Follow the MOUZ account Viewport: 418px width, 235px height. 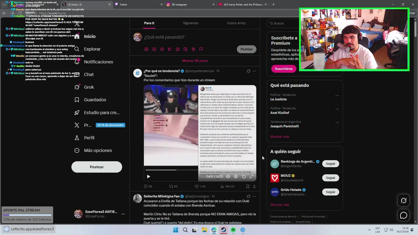click(330, 178)
